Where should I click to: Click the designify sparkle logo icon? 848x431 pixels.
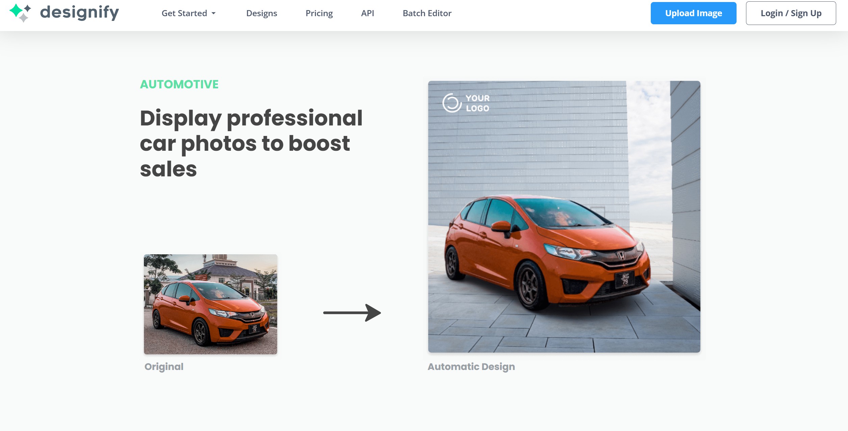(20, 13)
